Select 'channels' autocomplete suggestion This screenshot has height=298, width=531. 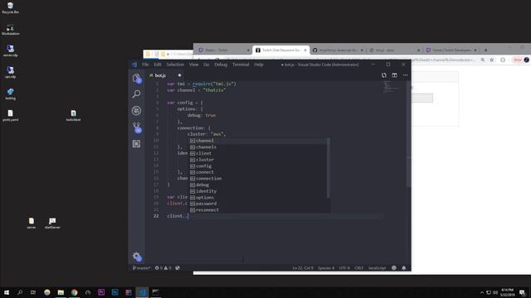[260, 147]
